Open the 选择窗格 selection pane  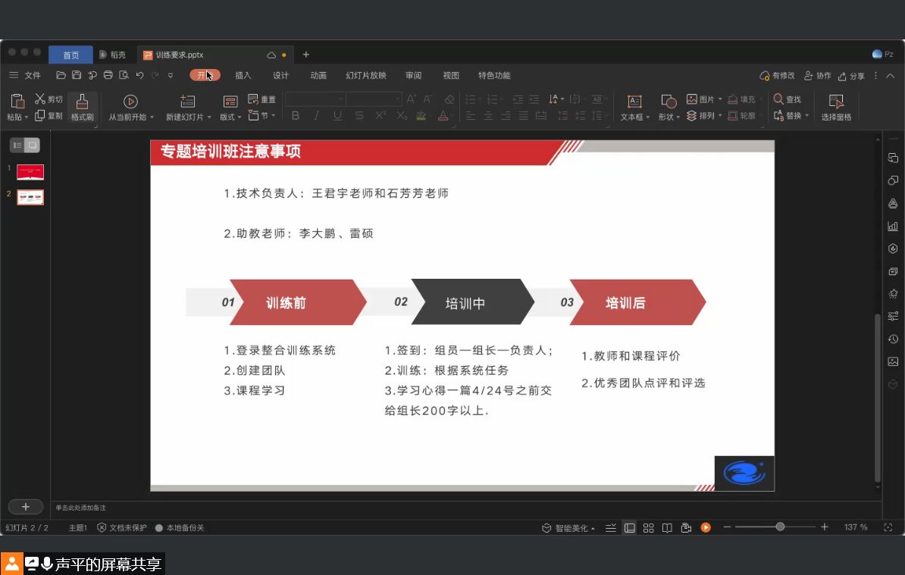pyautogui.click(x=836, y=108)
